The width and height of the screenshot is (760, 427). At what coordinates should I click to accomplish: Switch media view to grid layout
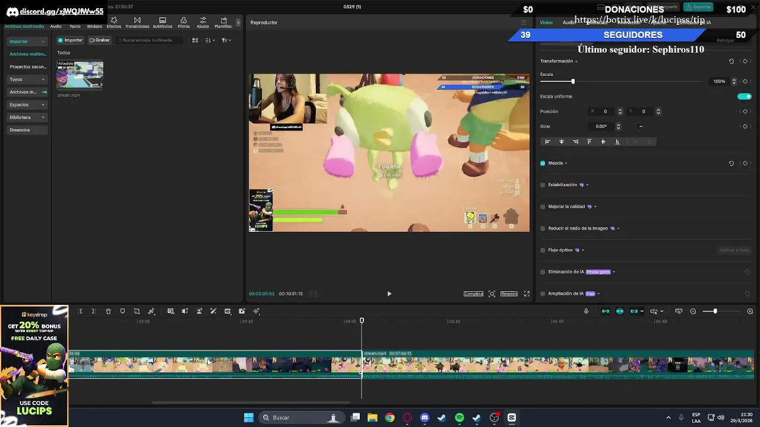click(x=195, y=40)
